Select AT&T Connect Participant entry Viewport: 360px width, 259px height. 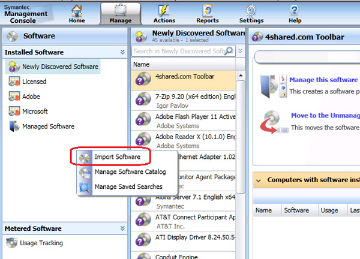point(183,221)
